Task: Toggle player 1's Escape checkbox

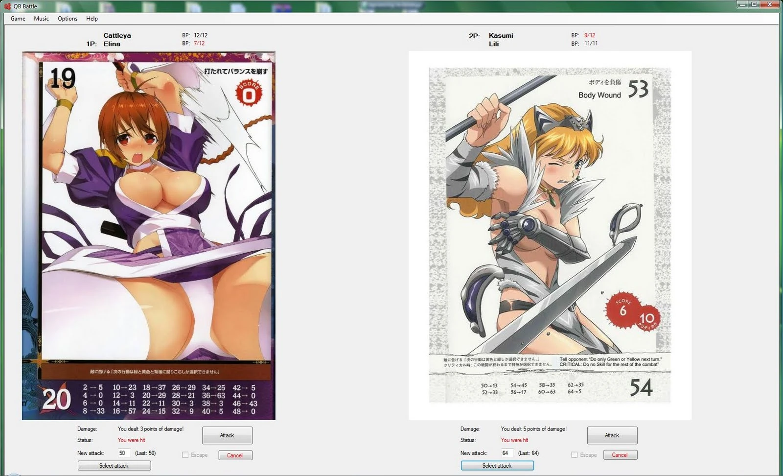Action: 185,455
